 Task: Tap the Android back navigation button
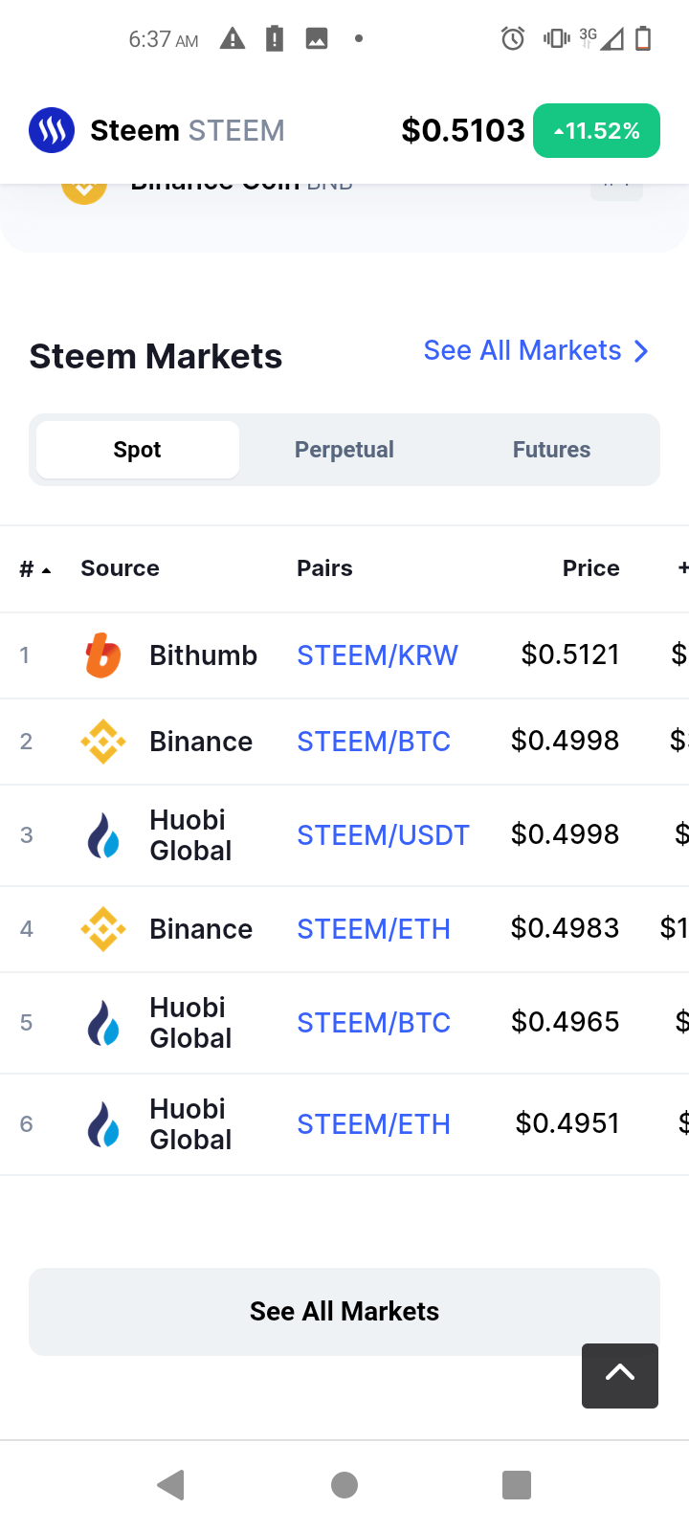(170, 1485)
